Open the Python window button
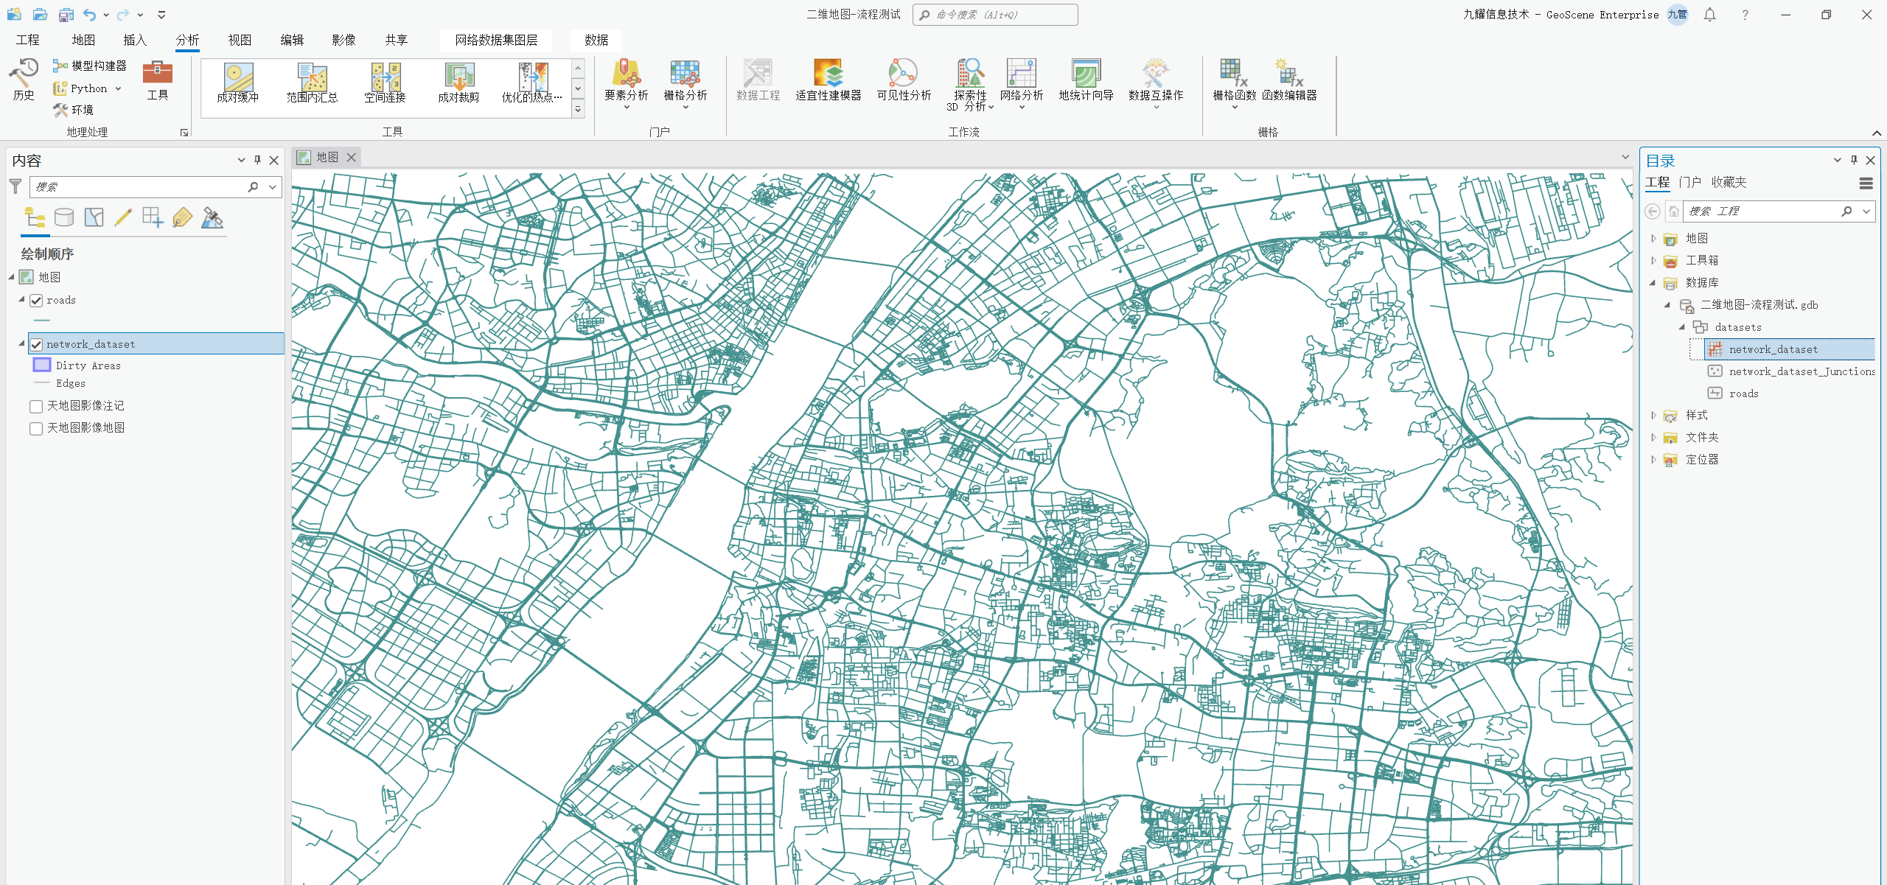 [x=81, y=88]
